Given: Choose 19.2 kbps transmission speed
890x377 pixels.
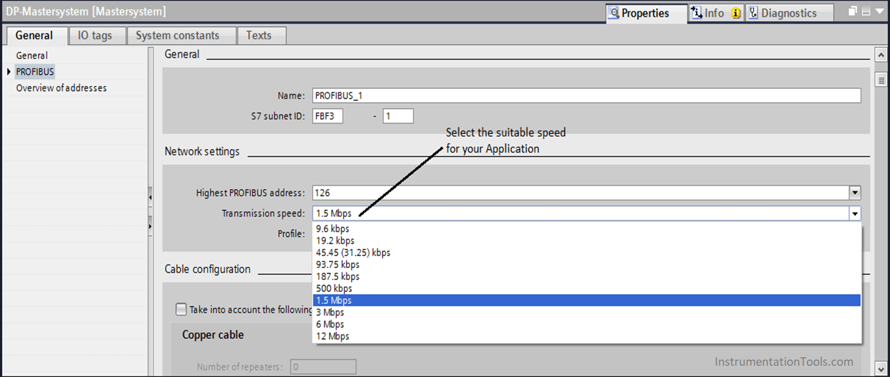Looking at the screenshot, I should [587, 240].
